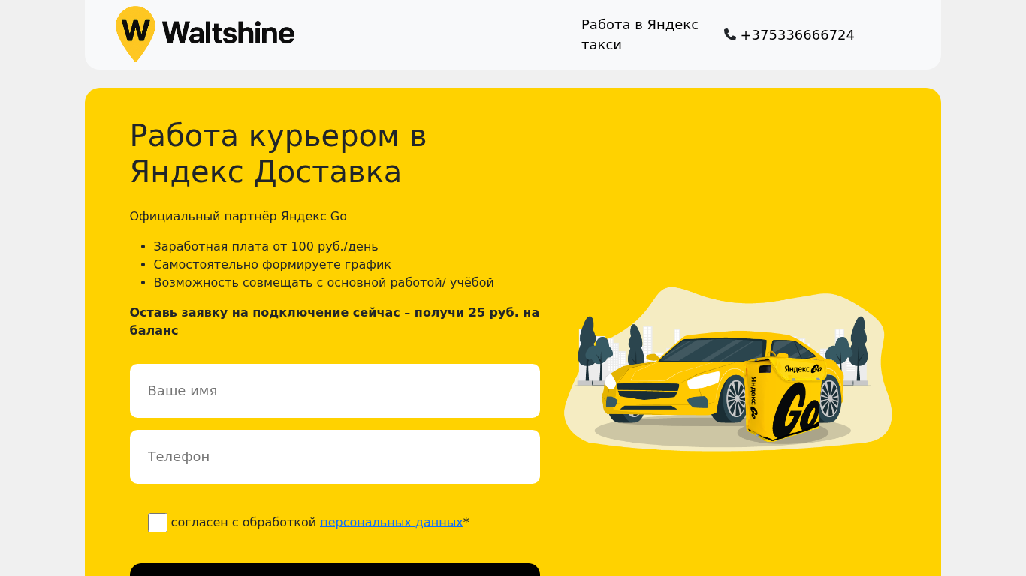Image resolution: width=1026 pixels, height=576 pixels.
Task: Click the yellow taxi car illustration
Action: click(676, 379)
